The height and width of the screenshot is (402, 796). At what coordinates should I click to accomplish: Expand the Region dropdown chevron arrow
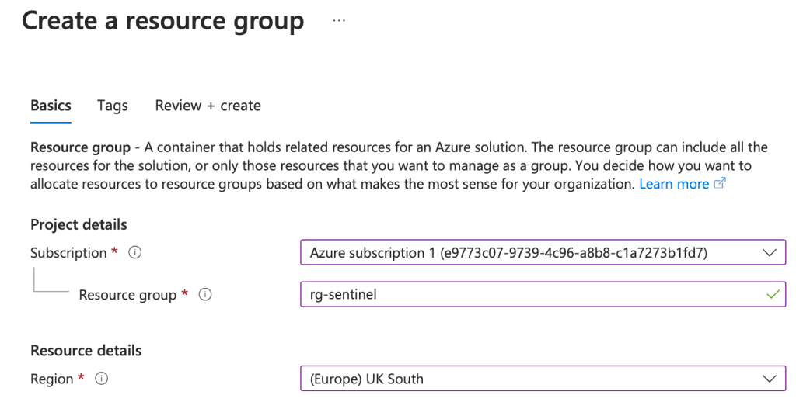pyautogui.click(x=770, y=379)
